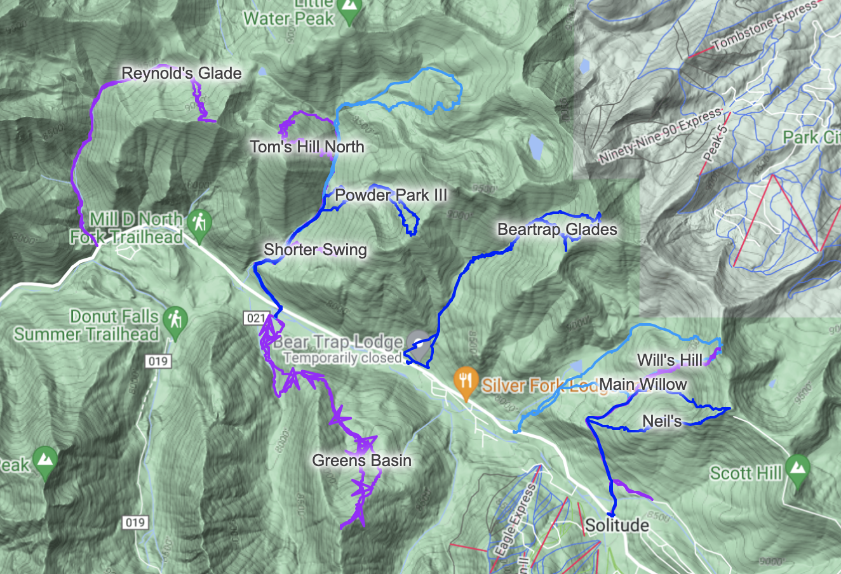841x574 pixels.
Task: Select the Scott Hill peak marker
Action: coord(797,469)
